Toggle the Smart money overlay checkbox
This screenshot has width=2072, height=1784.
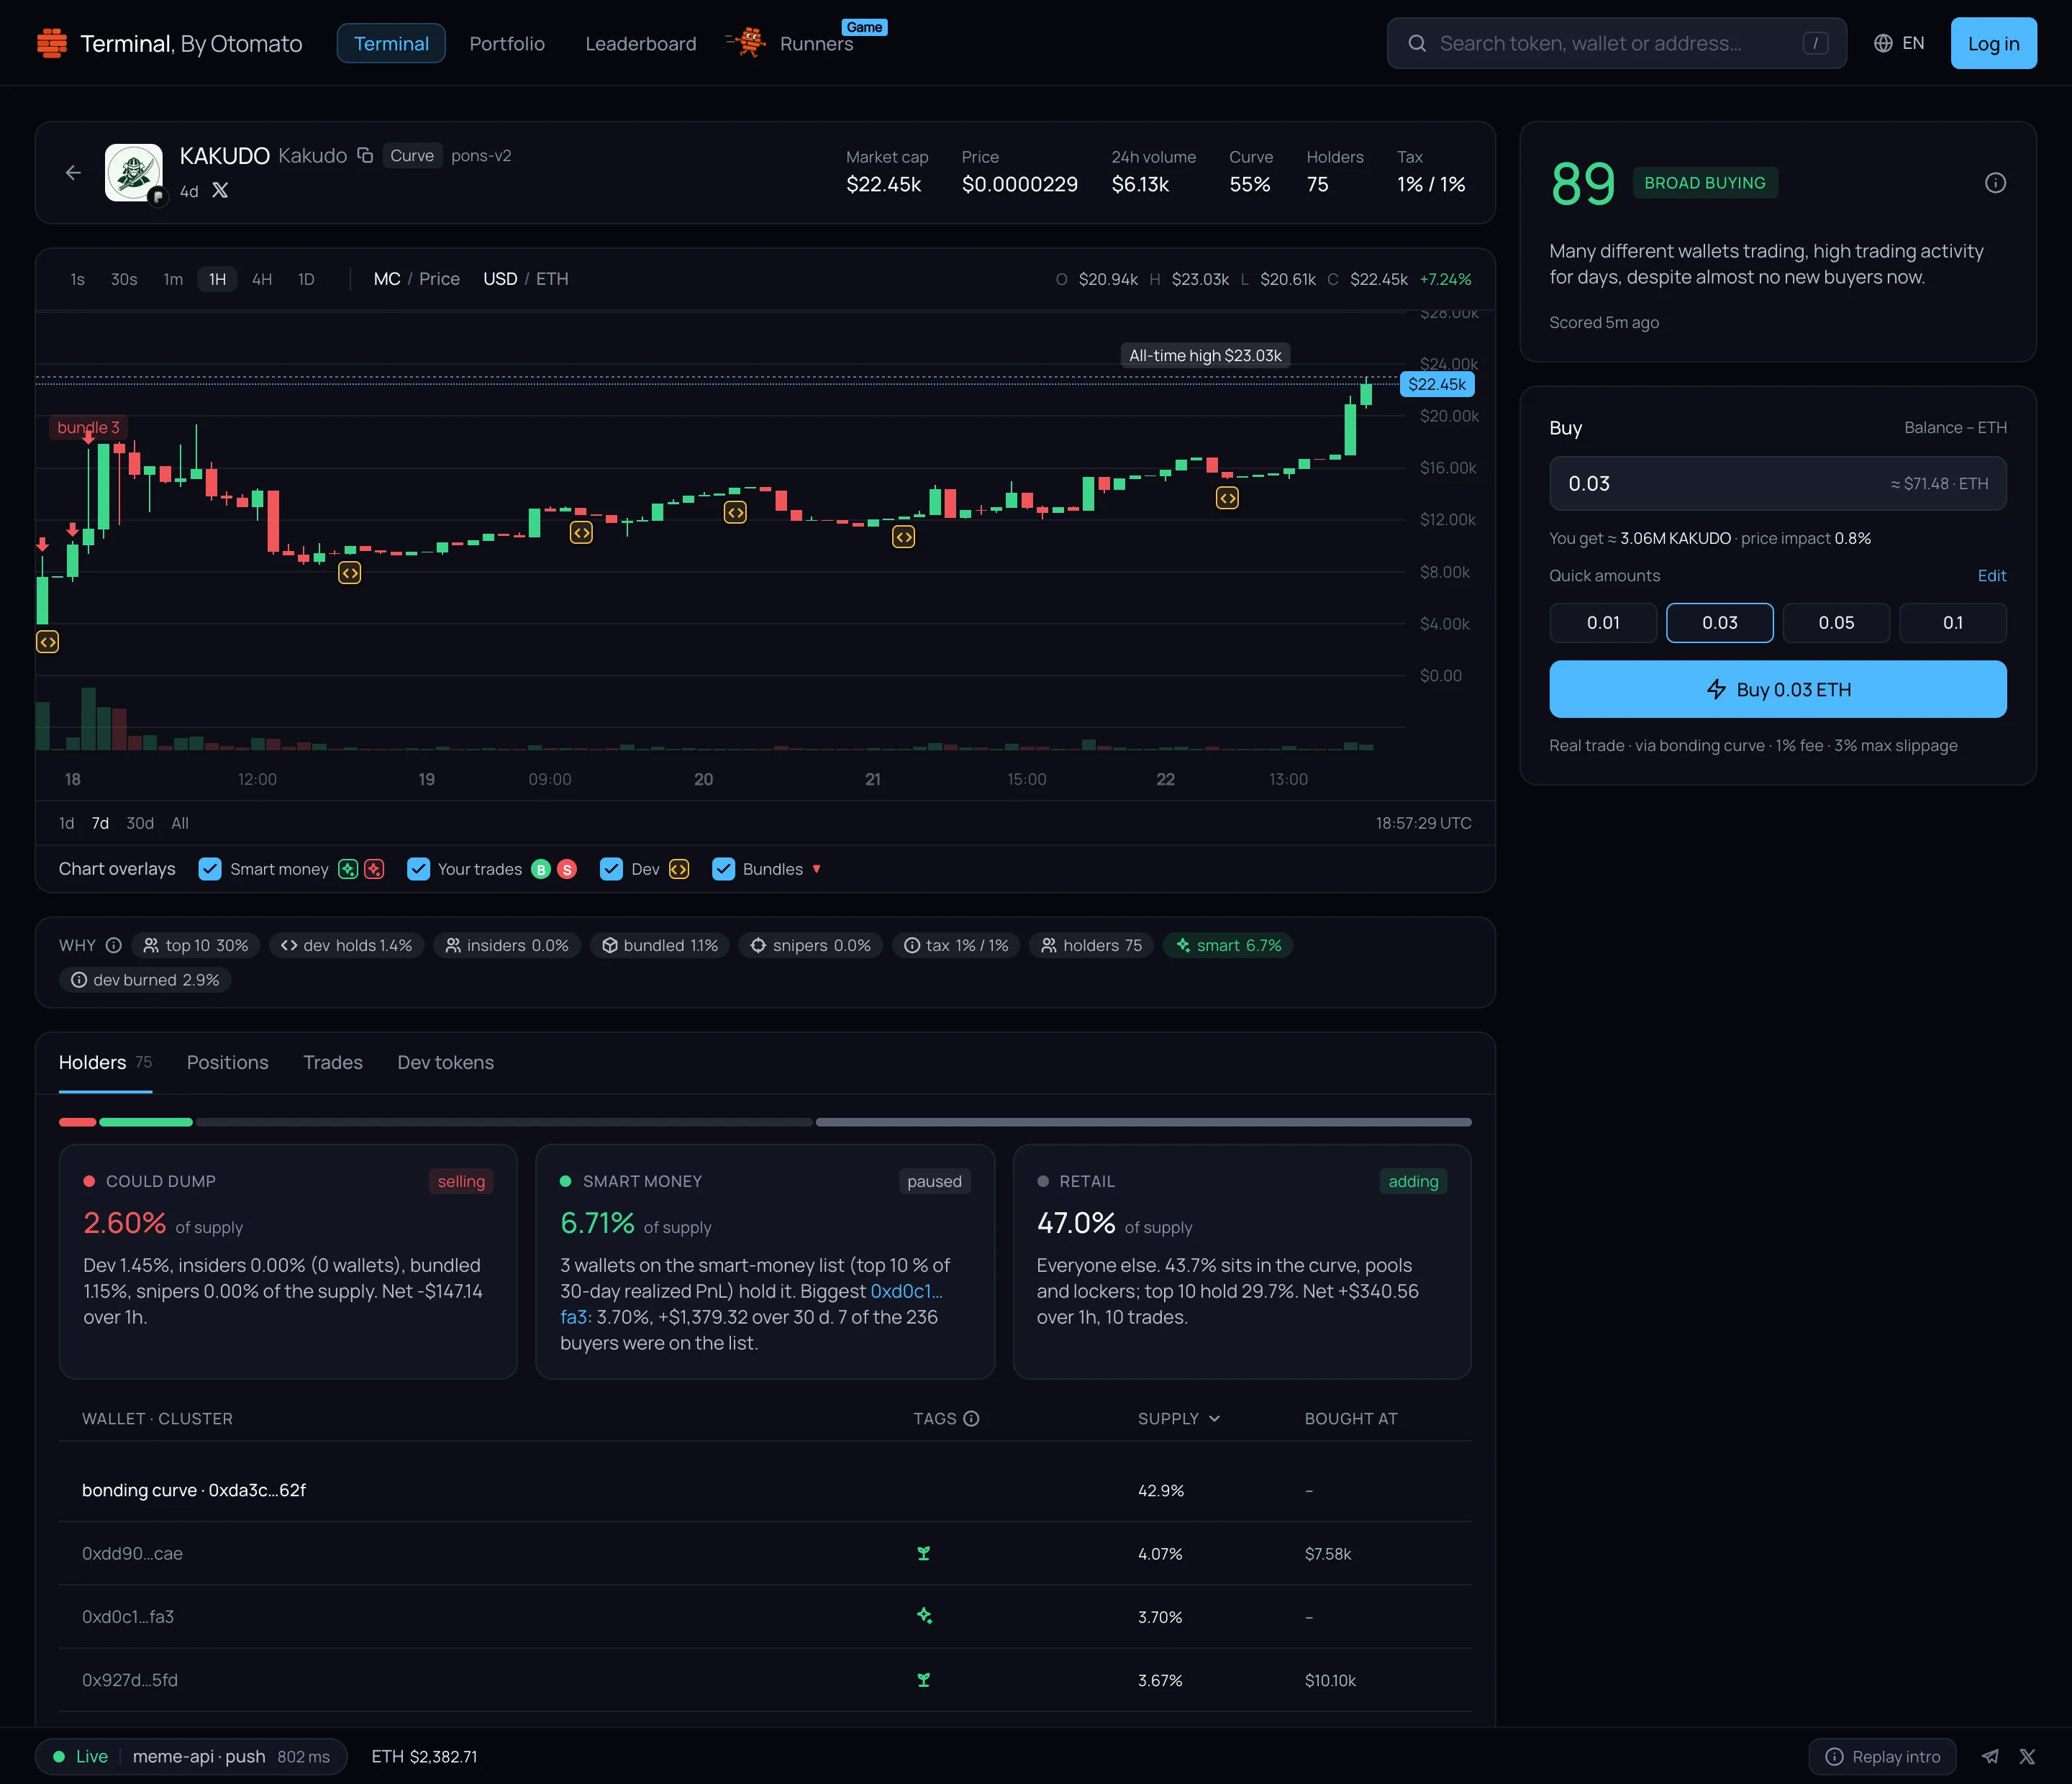[x=210, y=869]
